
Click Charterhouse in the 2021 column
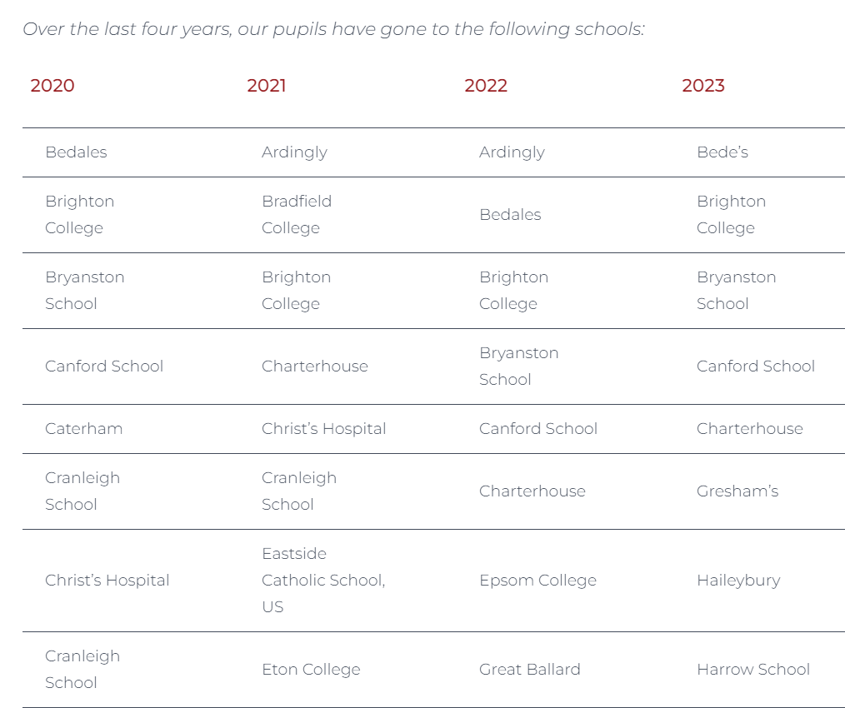[x=315, y=366]
